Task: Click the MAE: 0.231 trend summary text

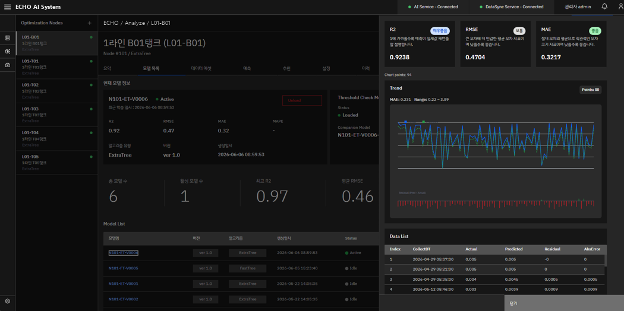Action: click(401, 99)
